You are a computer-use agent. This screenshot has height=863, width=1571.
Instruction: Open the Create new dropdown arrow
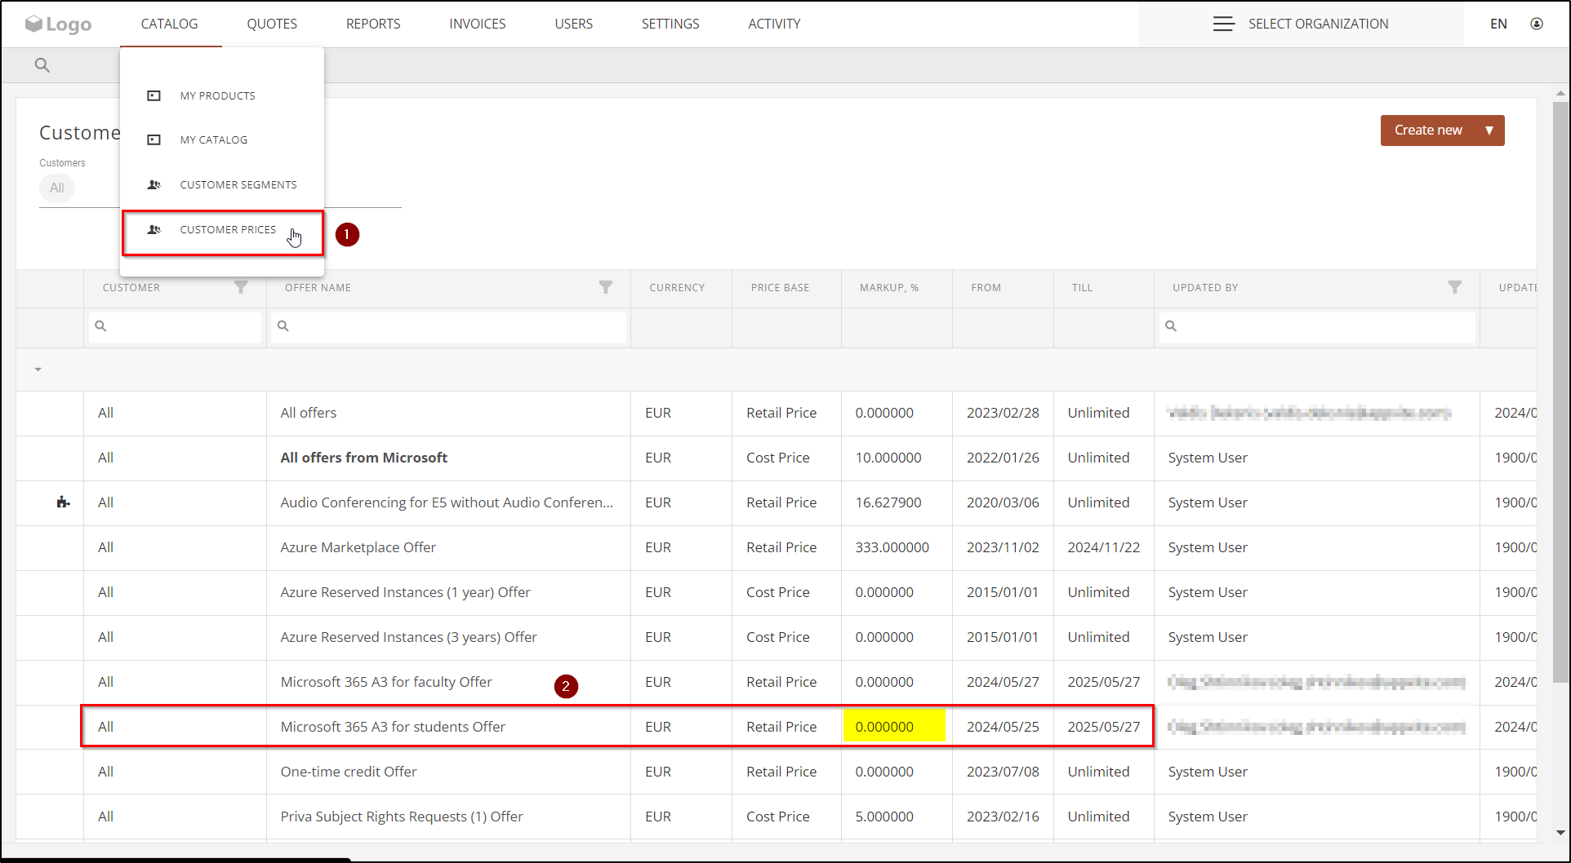click(x=1489, y=131)
